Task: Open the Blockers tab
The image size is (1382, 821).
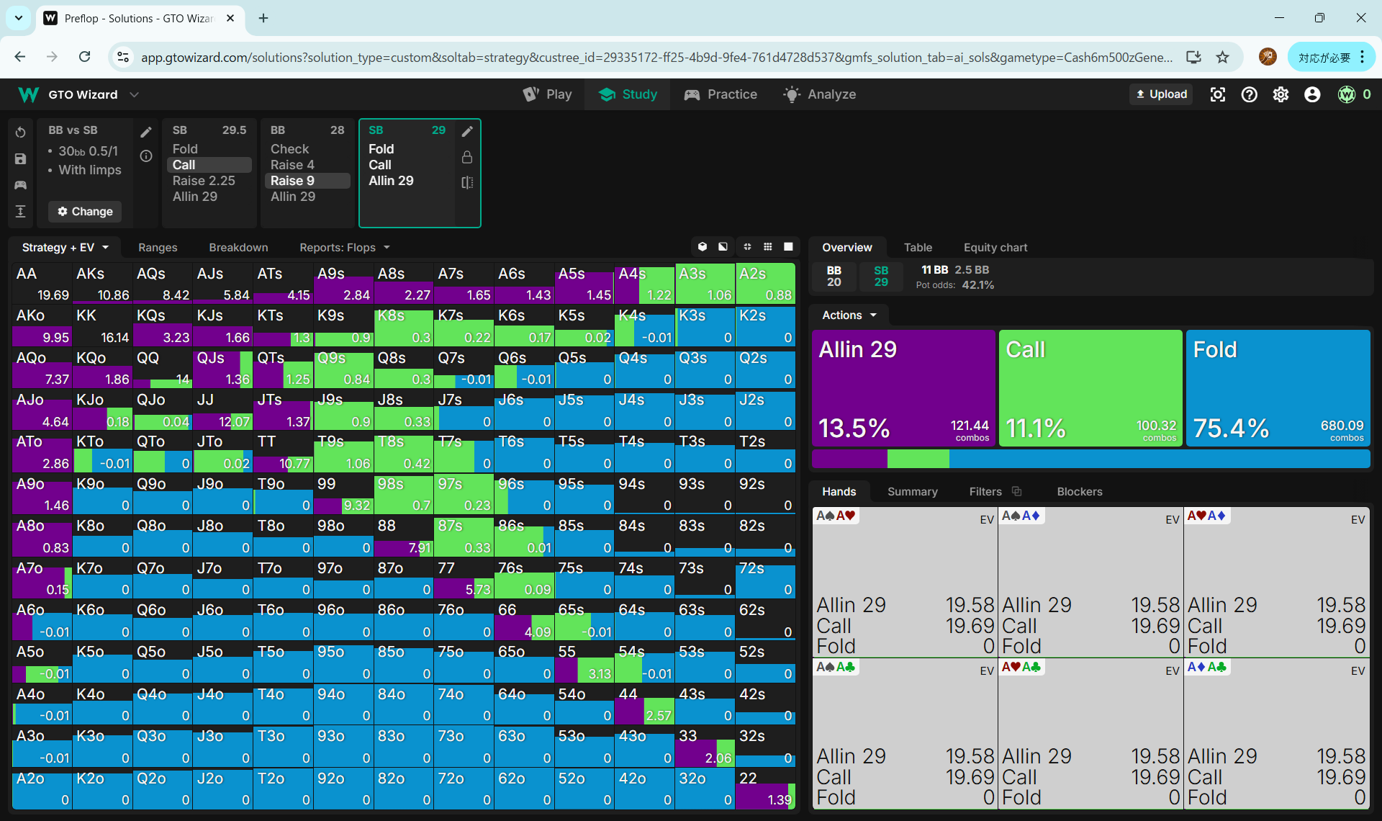Action: [x=1079, y=491]
